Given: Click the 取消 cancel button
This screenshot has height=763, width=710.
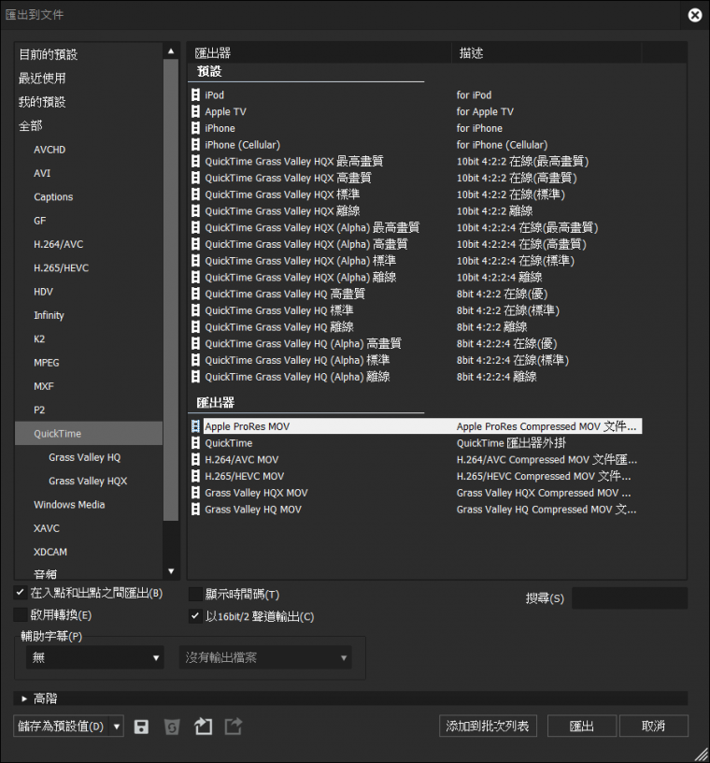Looking at the screenshot, I should 654,726.
